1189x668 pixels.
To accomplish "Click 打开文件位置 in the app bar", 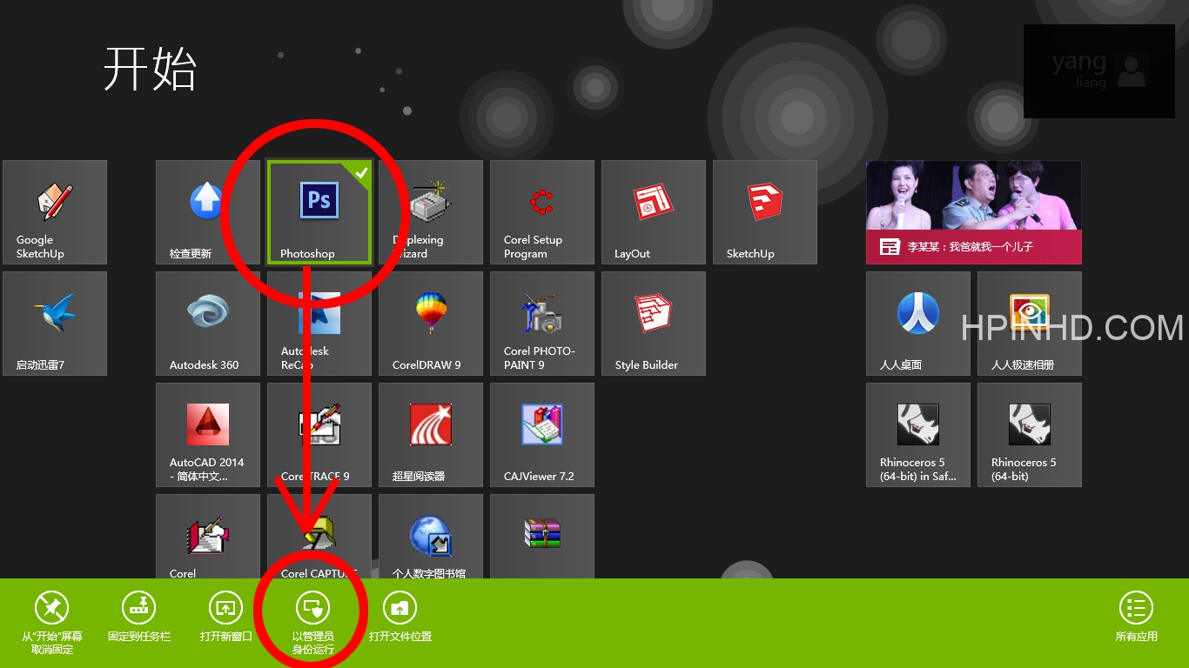I will click(400, 618).
